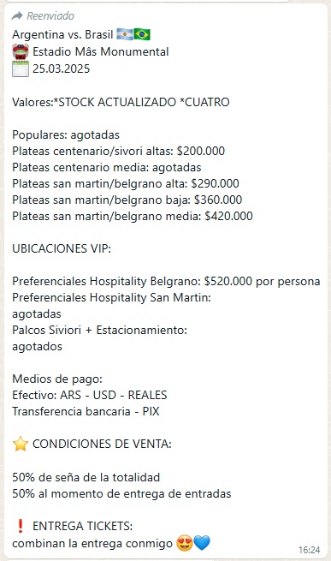This screenshot has width=331, height=561.
Task: Click the star emoji beside CONDICIONES DE VENTA
Action: point(21,444)
